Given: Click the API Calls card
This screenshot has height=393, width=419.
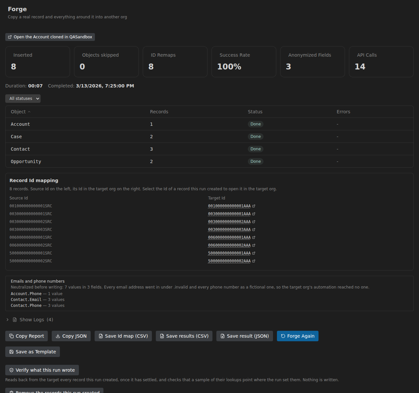Looking at the screenshot, I should click(381, 62).
